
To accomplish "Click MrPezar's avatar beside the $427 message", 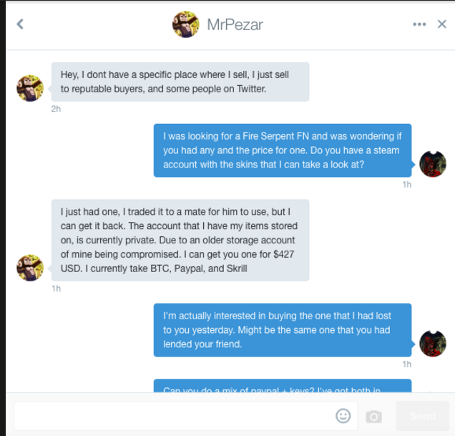I will (x=30, y=268).
